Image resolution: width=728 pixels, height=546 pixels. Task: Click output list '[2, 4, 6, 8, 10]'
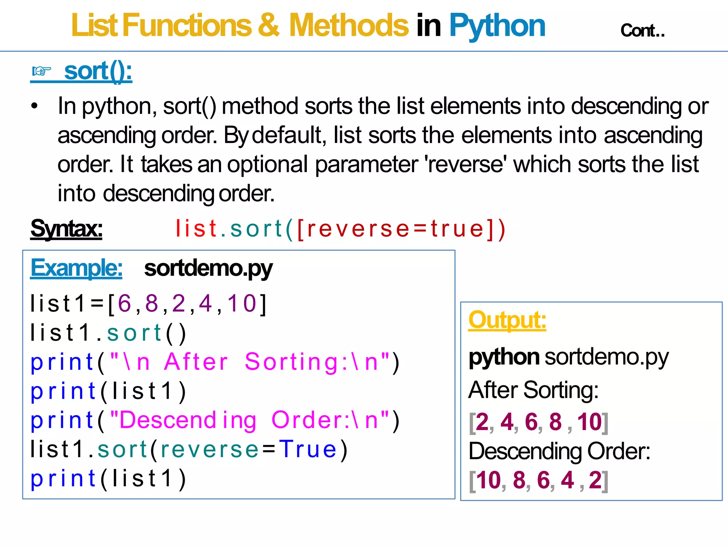point(539,422)
